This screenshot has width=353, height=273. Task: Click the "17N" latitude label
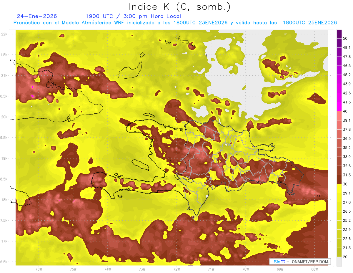point(4,241)
